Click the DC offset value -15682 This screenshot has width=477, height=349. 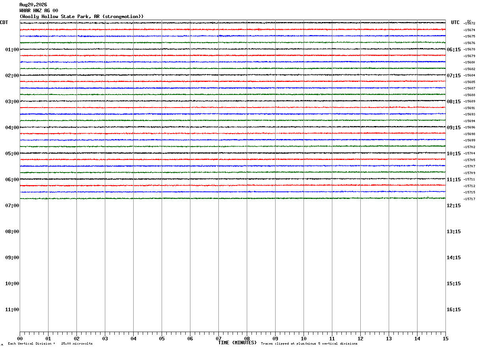[x=469, y=69]
